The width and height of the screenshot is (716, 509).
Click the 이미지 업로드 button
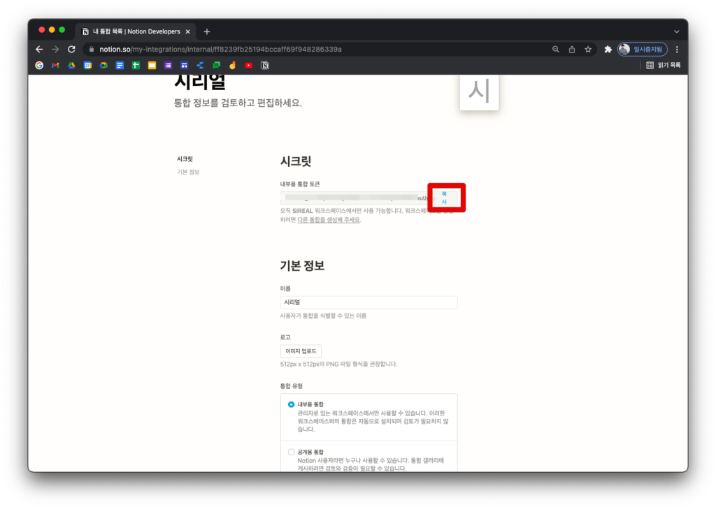point(301,351)
